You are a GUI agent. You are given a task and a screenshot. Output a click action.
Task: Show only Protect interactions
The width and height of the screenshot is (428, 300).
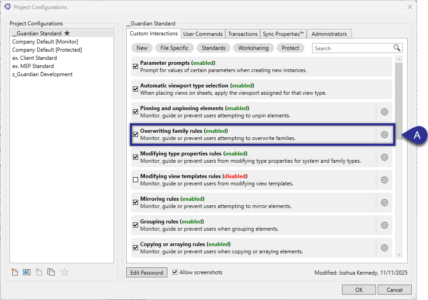pos(290,48)
